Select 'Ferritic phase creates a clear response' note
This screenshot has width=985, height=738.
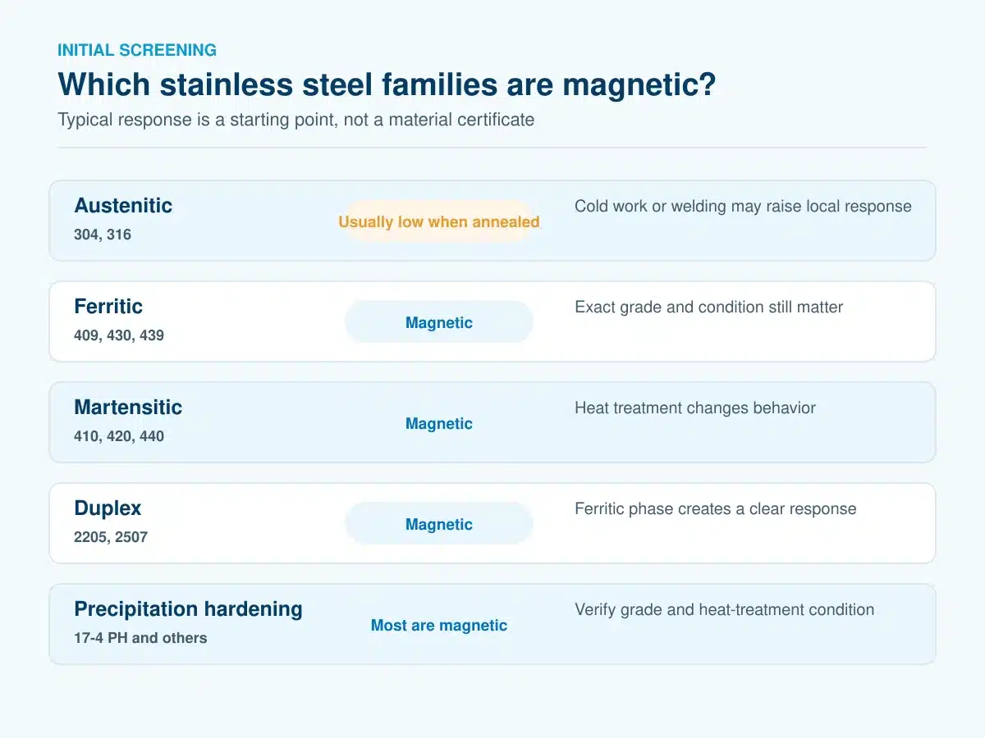point(716,508)
